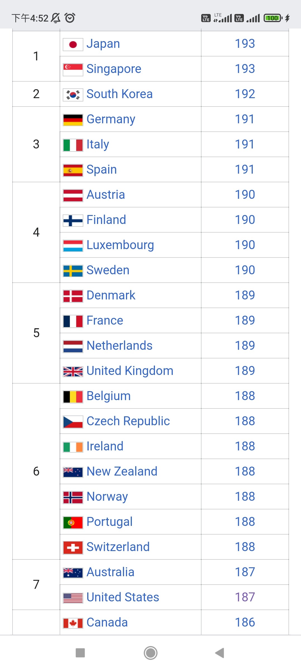Screen dimensions: 301x671
Task: Open the Luxembourg country link
Action: coord(120,245)
